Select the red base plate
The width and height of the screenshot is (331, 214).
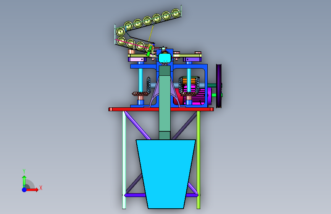(x=161, y=109)
